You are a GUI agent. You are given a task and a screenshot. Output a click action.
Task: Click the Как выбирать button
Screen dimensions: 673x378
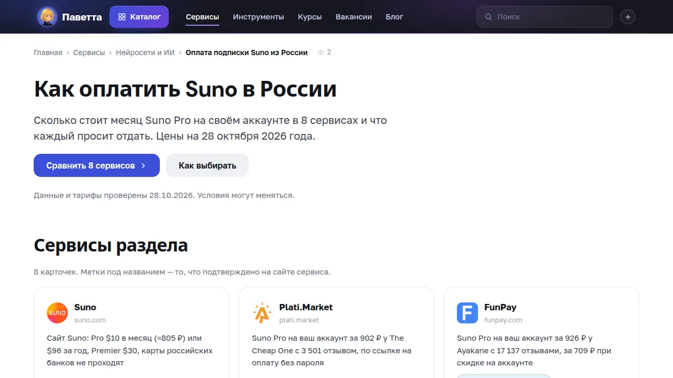click(x=207, y=165)
